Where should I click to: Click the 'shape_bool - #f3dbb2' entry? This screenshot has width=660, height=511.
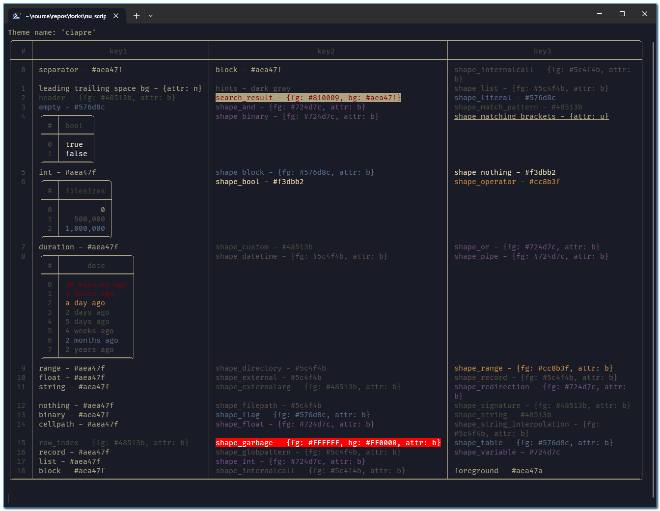pyautogui.click(x=260, y=182)
